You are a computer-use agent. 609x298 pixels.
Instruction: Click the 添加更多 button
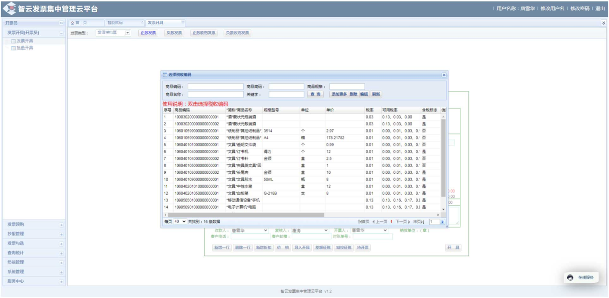339,94
